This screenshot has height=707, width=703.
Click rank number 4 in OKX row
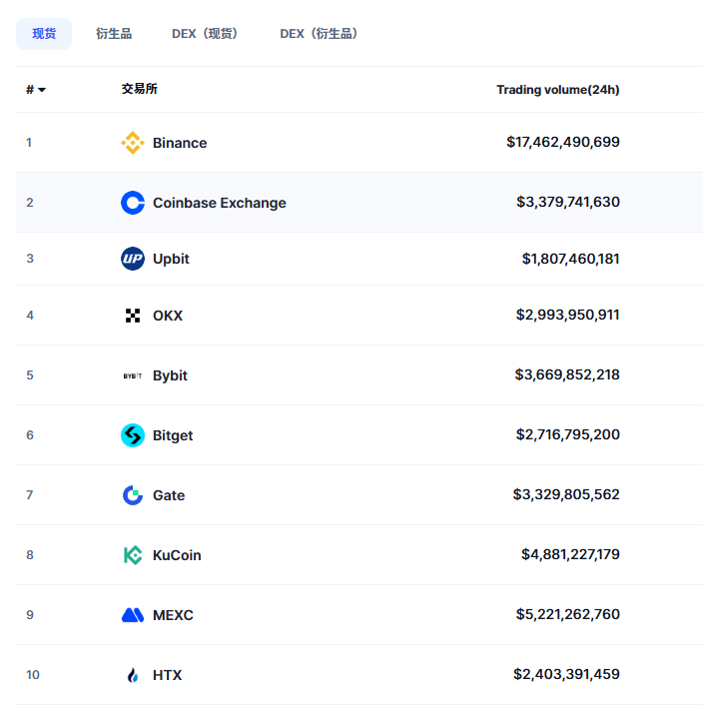(30, 316)
